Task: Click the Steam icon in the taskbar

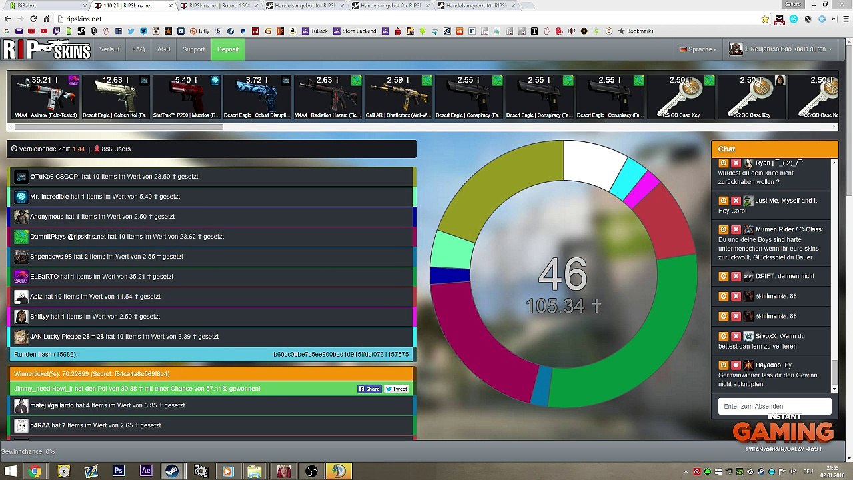Action: (173, 471)
